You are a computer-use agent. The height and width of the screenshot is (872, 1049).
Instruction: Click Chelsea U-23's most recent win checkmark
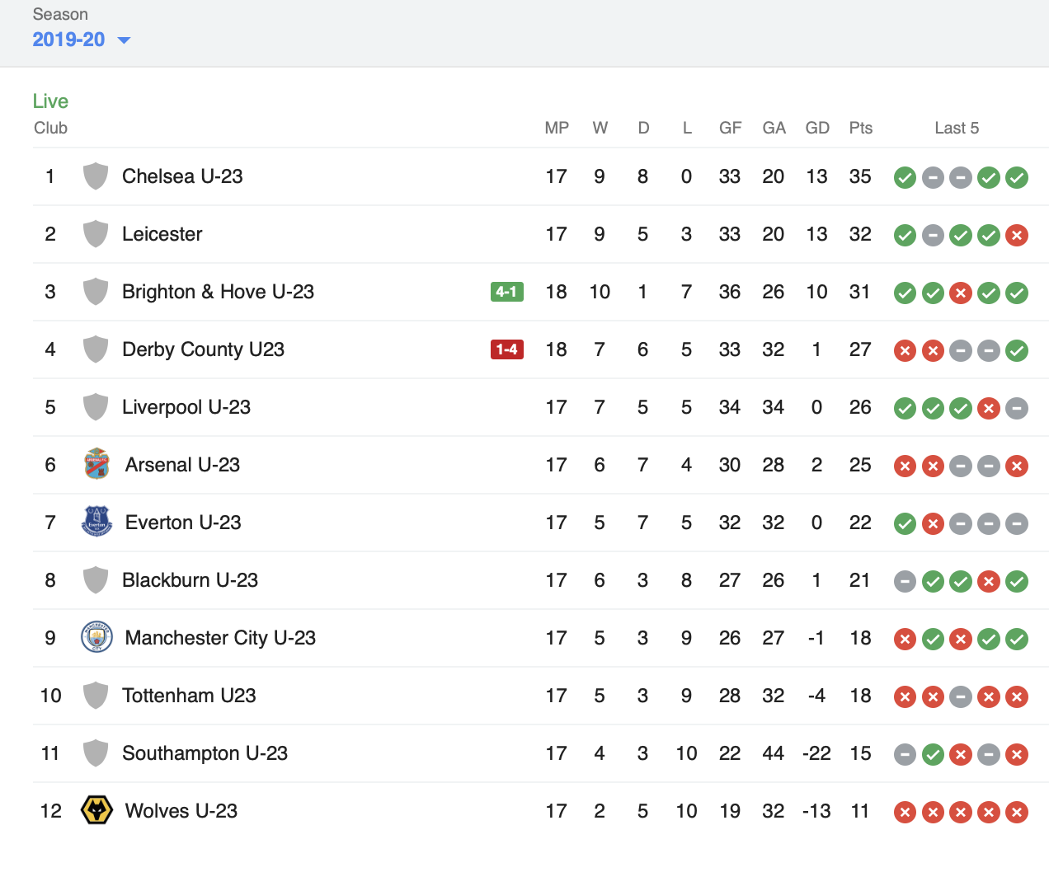1017,177
